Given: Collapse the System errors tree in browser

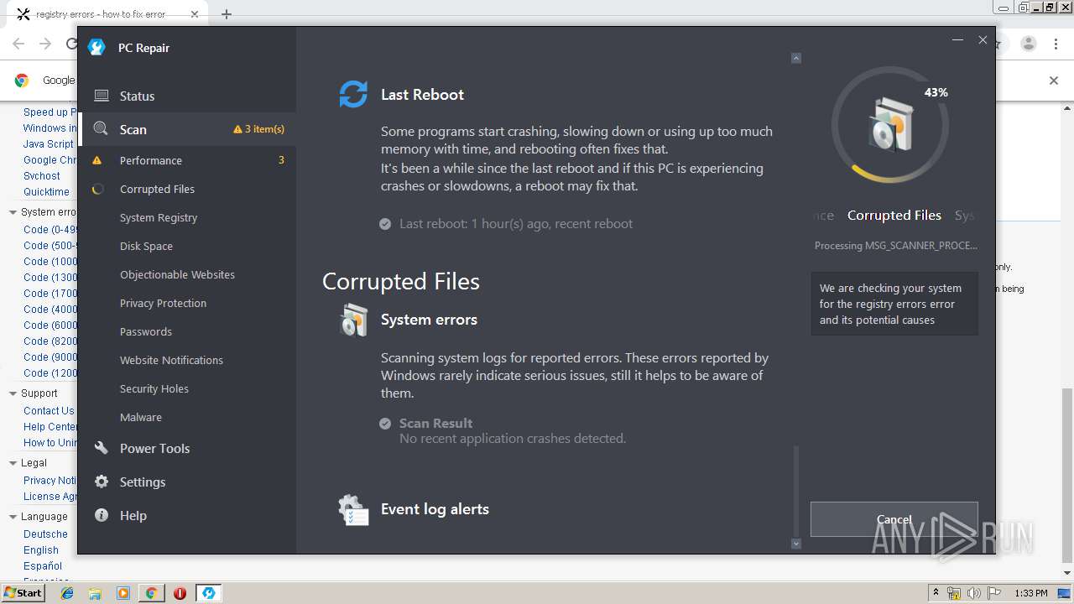Looking at the screenshot, I should tap(13, 212).
